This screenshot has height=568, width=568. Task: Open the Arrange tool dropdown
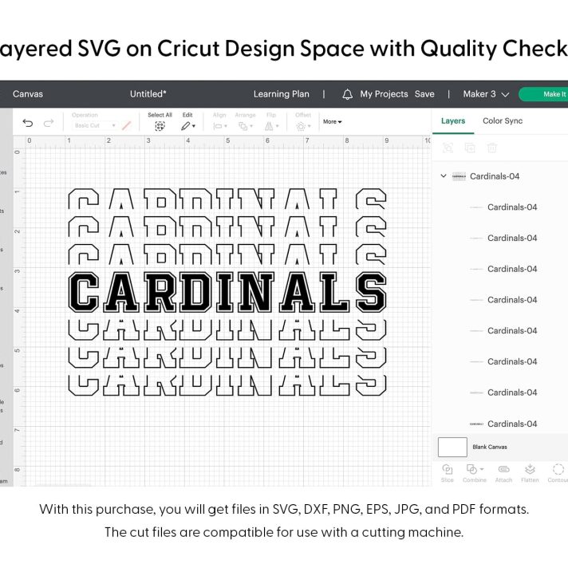[246, 126]
